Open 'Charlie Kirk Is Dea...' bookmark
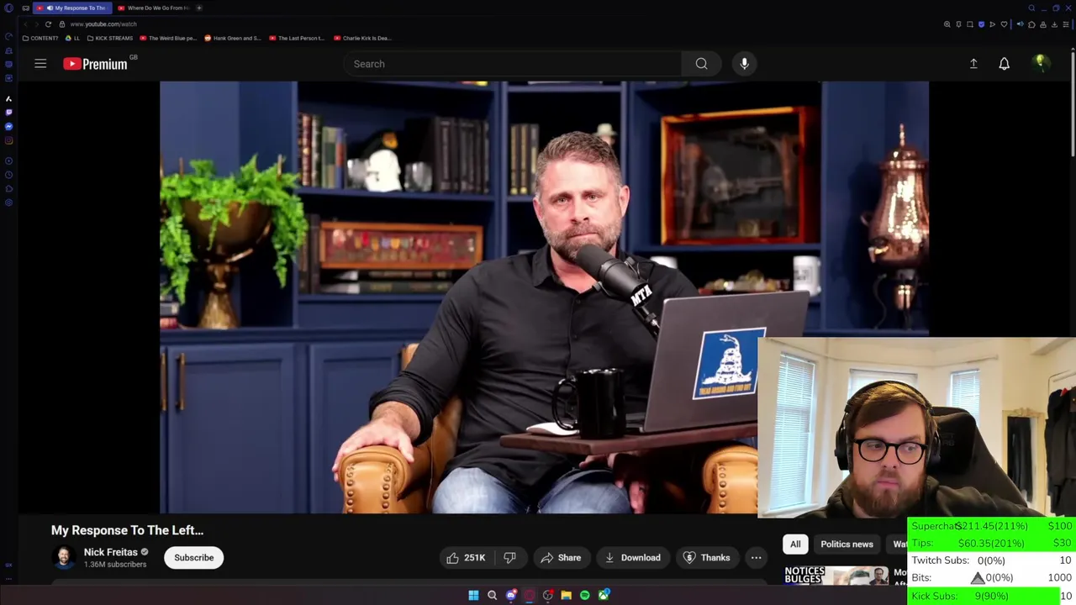 [x=363, y=38]
